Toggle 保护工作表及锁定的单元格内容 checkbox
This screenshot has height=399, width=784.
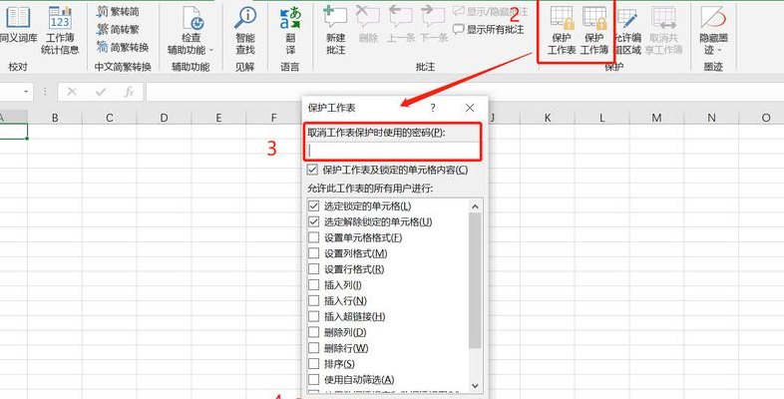tap(312, 170)
